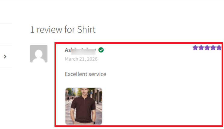Click the "1 review for Shirt" heading
The height and width of the screenshot is (129, 224).
coord(63,30)
